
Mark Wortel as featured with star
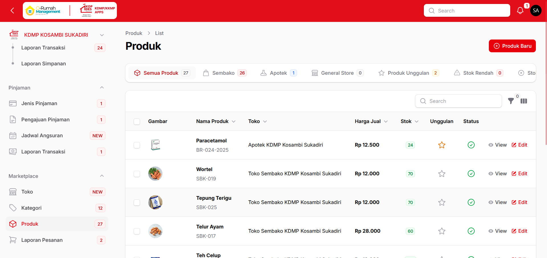442,174
